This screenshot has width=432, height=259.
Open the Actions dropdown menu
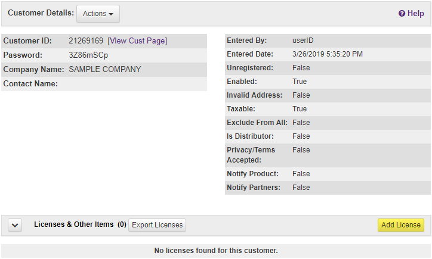98,14
